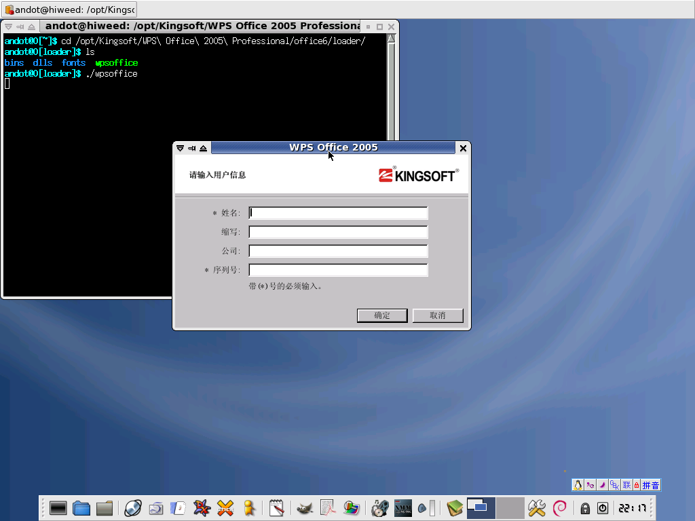Viewport: 695px width, 521px height.
Task: Toggle the crescent moon half-width icon
Action: 603,485
